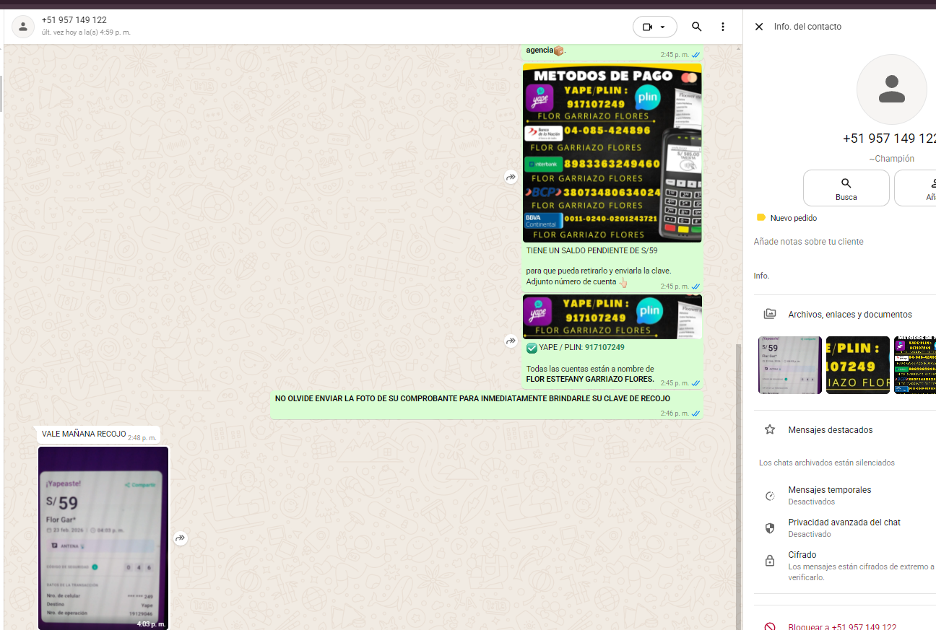Open the three-dot chat menu

point(722,27)
